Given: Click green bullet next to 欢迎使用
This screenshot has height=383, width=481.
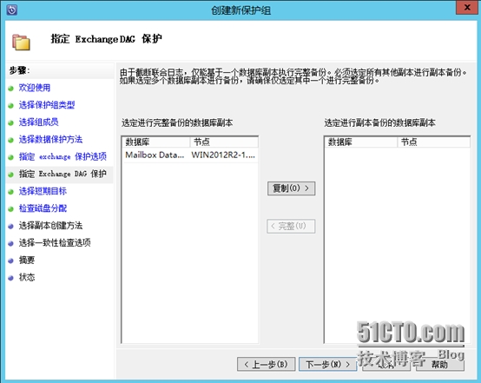Looking at the screenshot, I should click(x=10, y=89).
